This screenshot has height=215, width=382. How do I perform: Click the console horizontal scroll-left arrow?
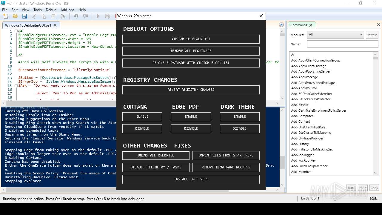[3, 190]
